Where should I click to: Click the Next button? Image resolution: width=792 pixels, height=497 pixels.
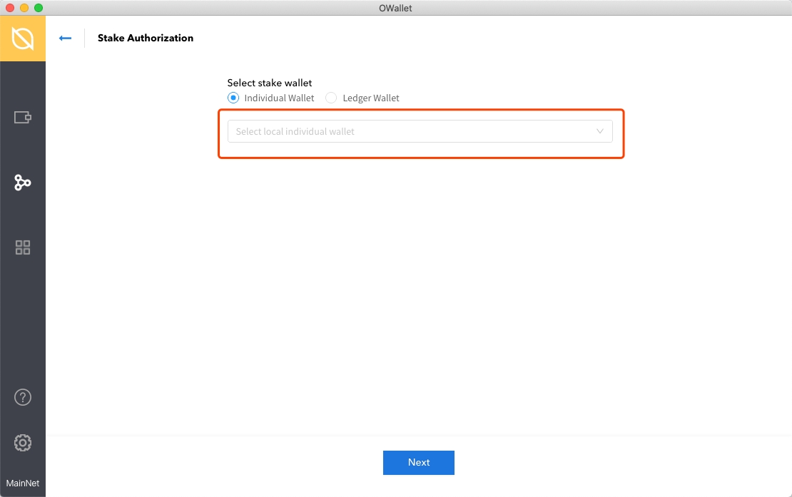point(418,463)
